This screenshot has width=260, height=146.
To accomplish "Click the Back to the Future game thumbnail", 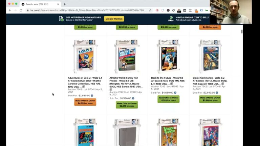I will click(x=169, y=56).
